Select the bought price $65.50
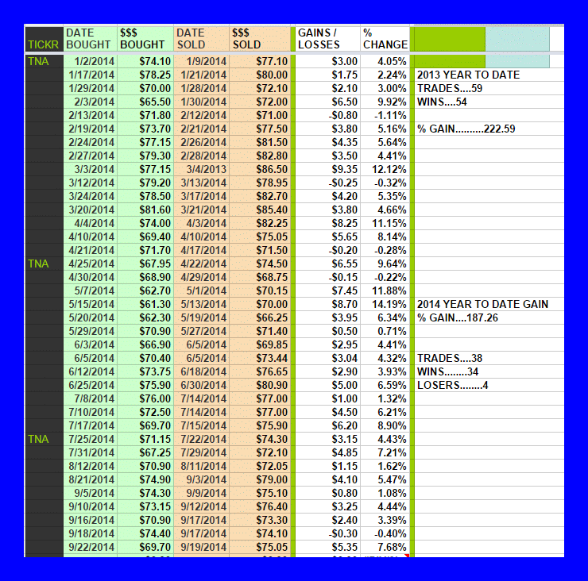This screenshot has height=581, width=588. 145,102
